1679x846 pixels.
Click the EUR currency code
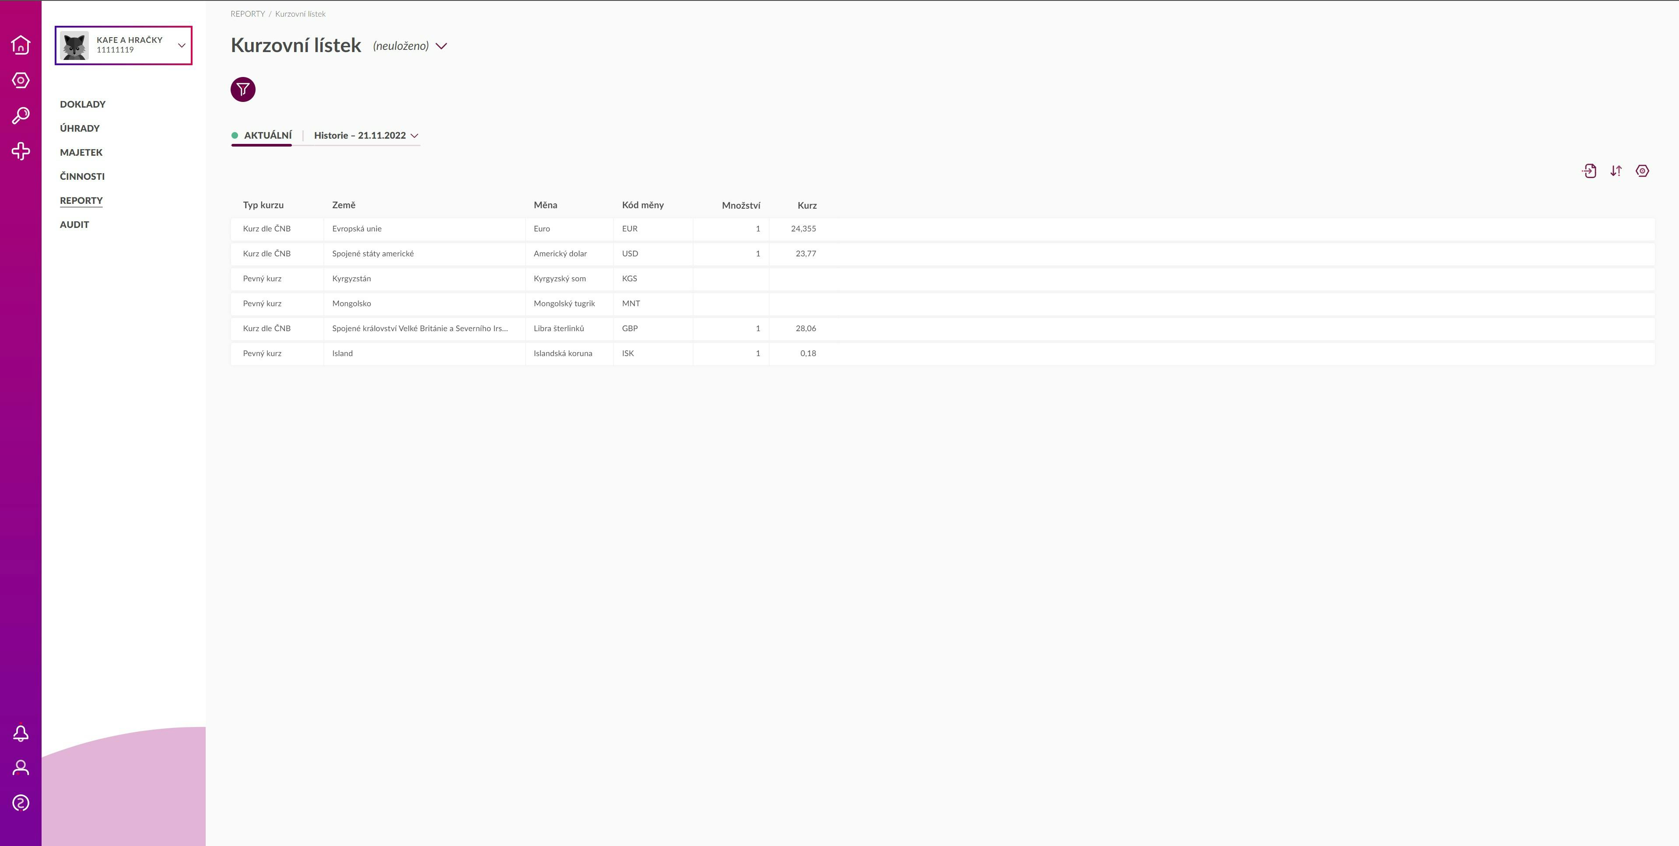(x=630, y=229)
